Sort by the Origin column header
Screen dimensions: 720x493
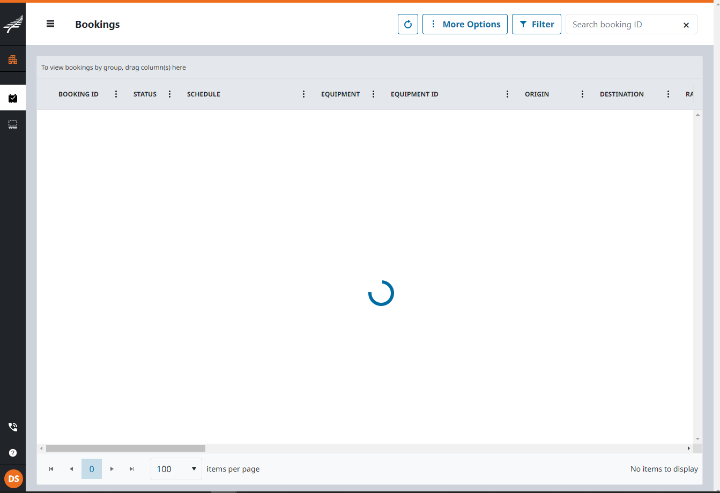[537, 94]
